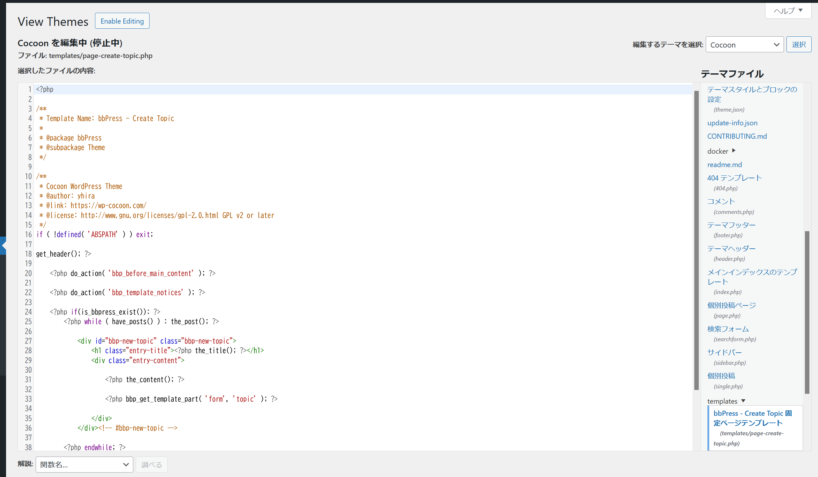
Task: Open the ヘルプ help tab
Action: point(788,11)
